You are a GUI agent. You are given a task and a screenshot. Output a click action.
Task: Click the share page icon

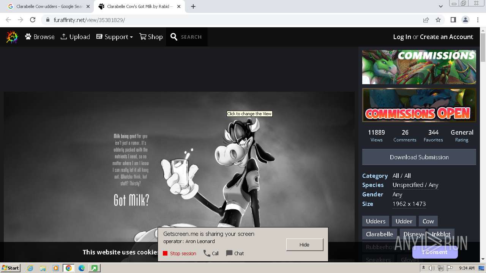[426, 20]
